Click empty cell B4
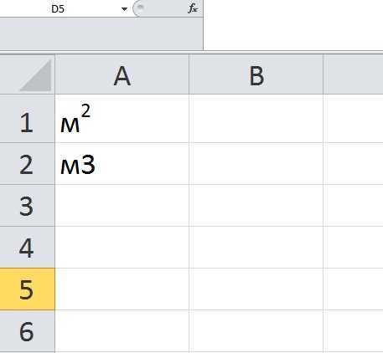This screenshot has width=383, height=353. tap(256, 248)
